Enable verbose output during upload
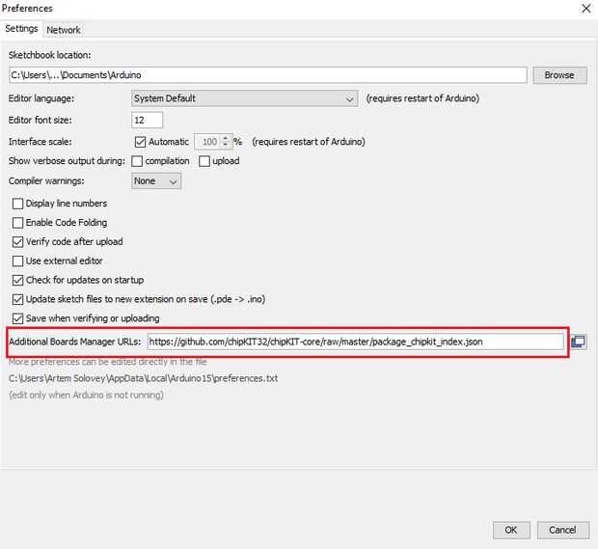598x549 pixels. pos(204,161)
